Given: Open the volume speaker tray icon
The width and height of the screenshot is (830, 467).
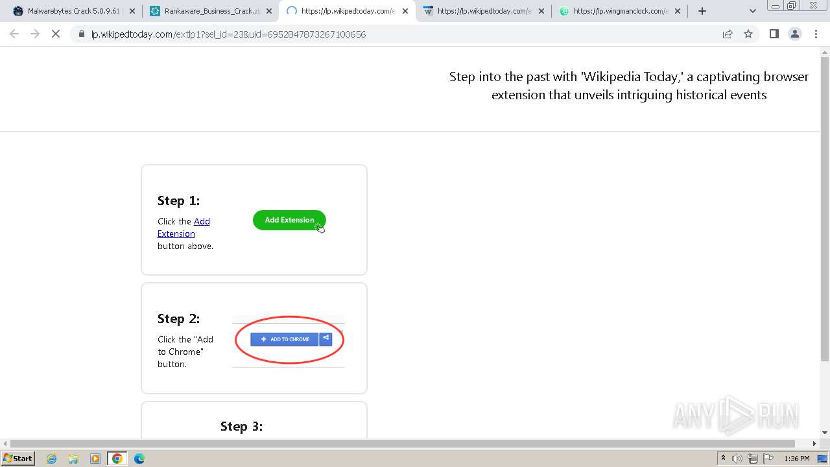Looking at the screenshot, I should [737, 459].
